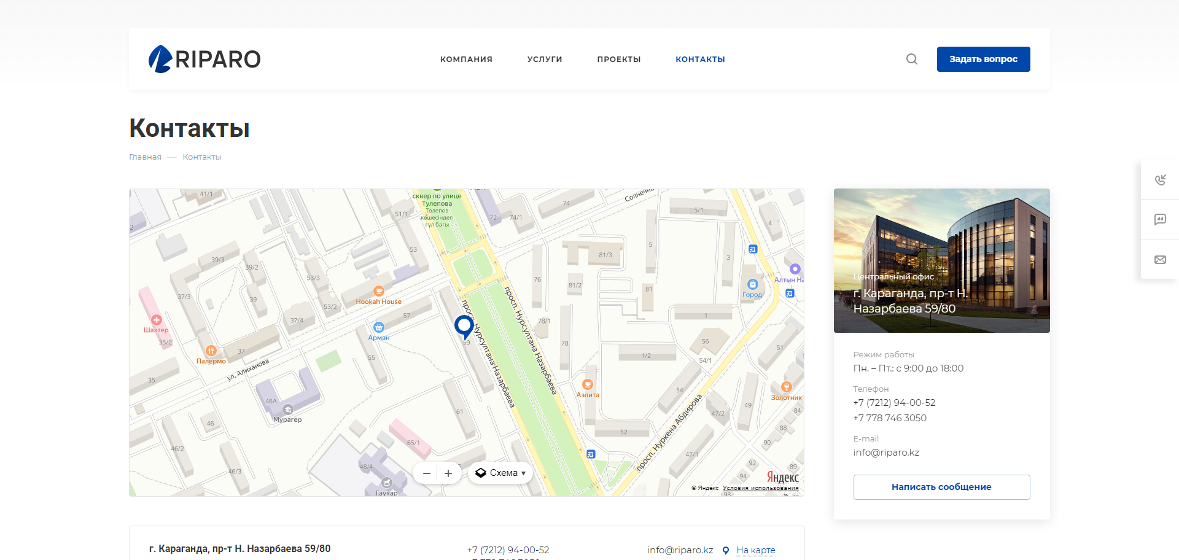Click the Контакты breadcrumb text
This screenshot has height=560, width=1179.
pyautogui.click(x=202, y=157)
